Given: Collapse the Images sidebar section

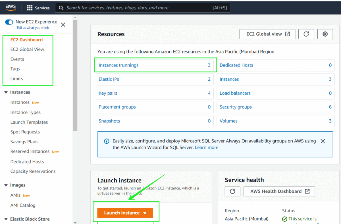Looking at the screenshot, I should [x=6, y=185].
